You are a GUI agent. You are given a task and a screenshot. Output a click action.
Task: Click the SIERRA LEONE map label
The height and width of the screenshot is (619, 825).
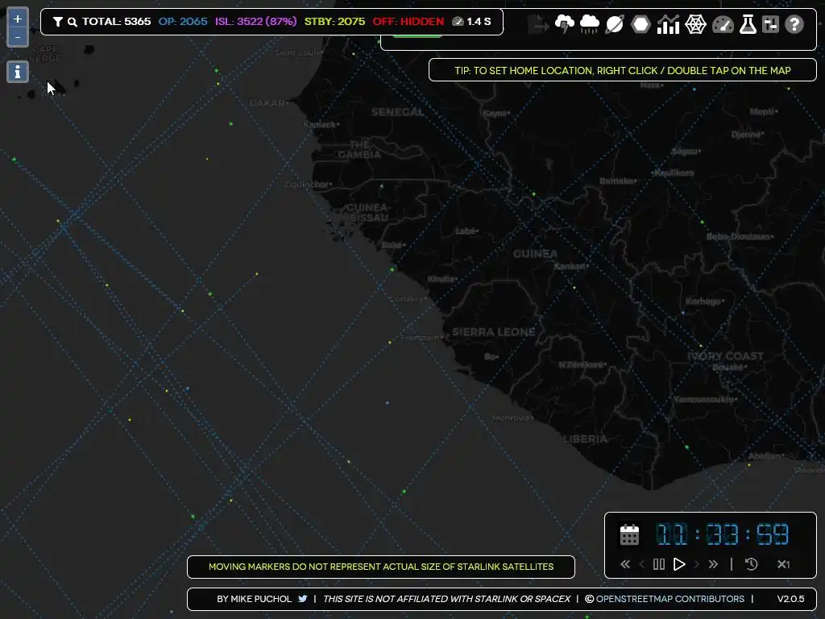(x=494, y=332)
